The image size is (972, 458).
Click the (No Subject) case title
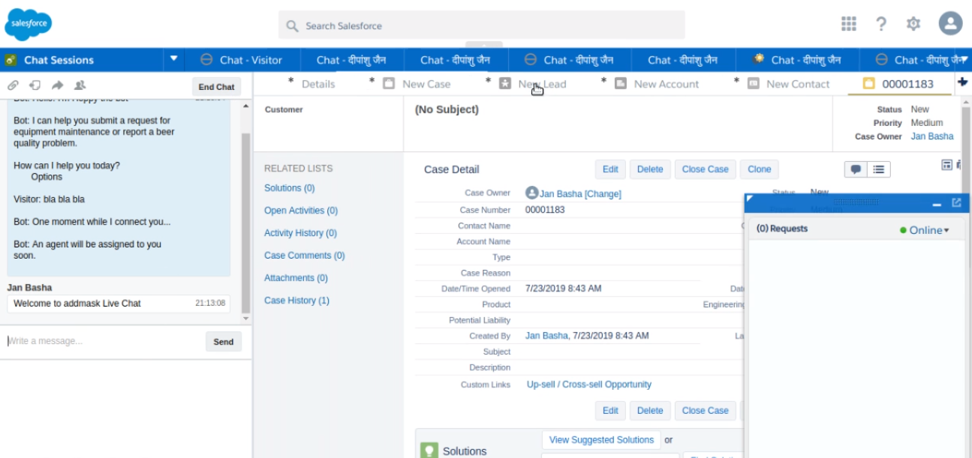447,109
